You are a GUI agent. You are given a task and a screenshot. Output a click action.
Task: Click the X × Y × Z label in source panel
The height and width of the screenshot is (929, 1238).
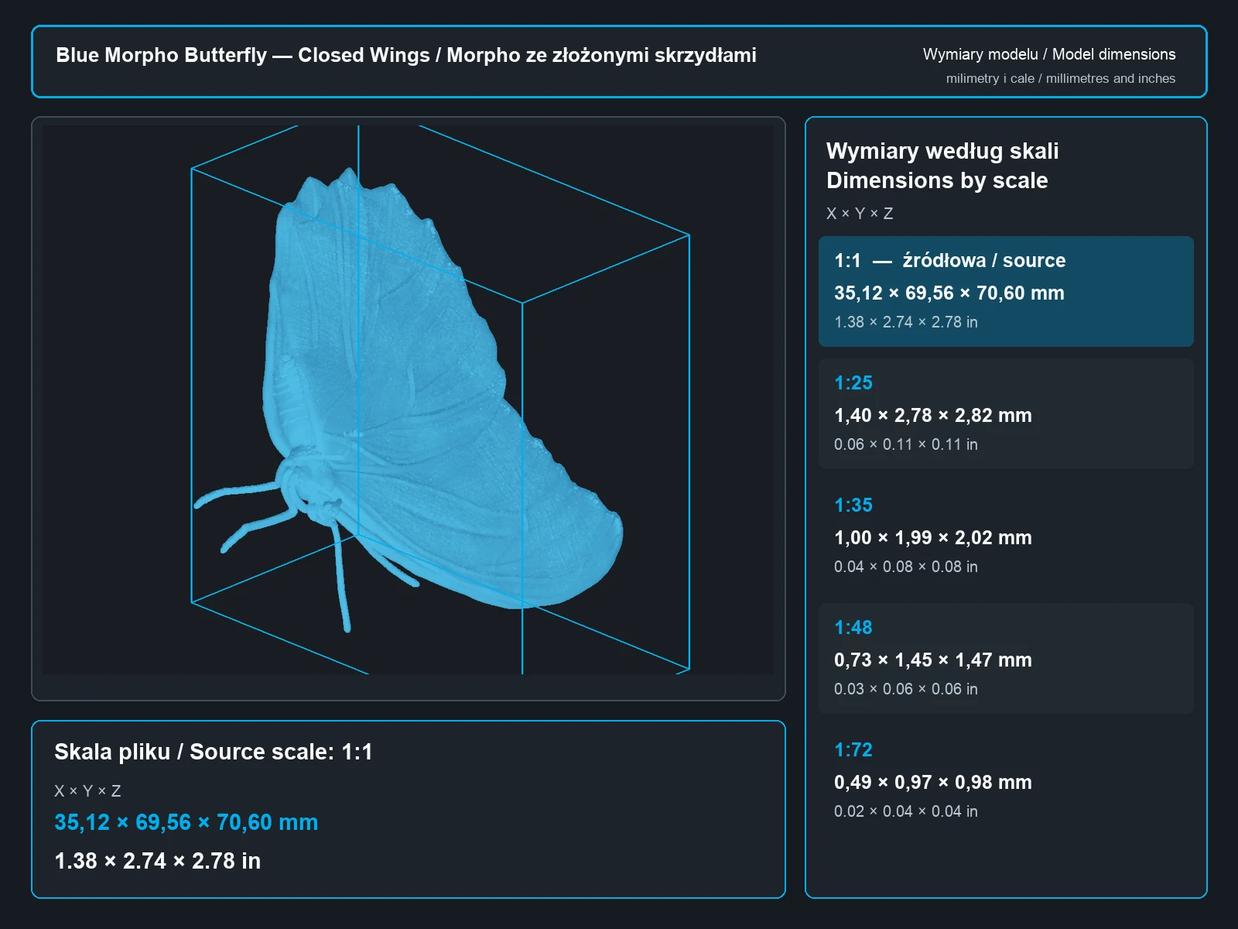point(87,791)
